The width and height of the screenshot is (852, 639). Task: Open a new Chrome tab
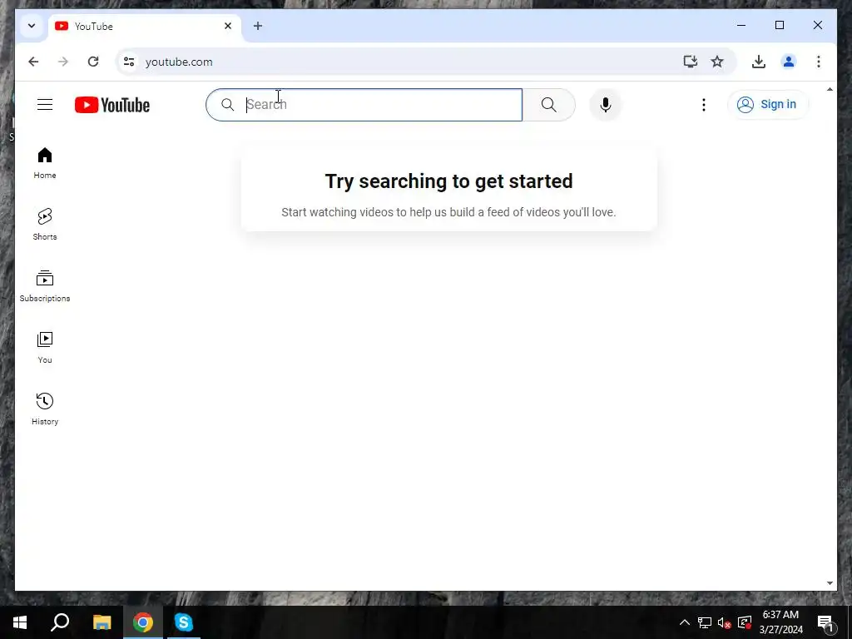pos(258,26)
